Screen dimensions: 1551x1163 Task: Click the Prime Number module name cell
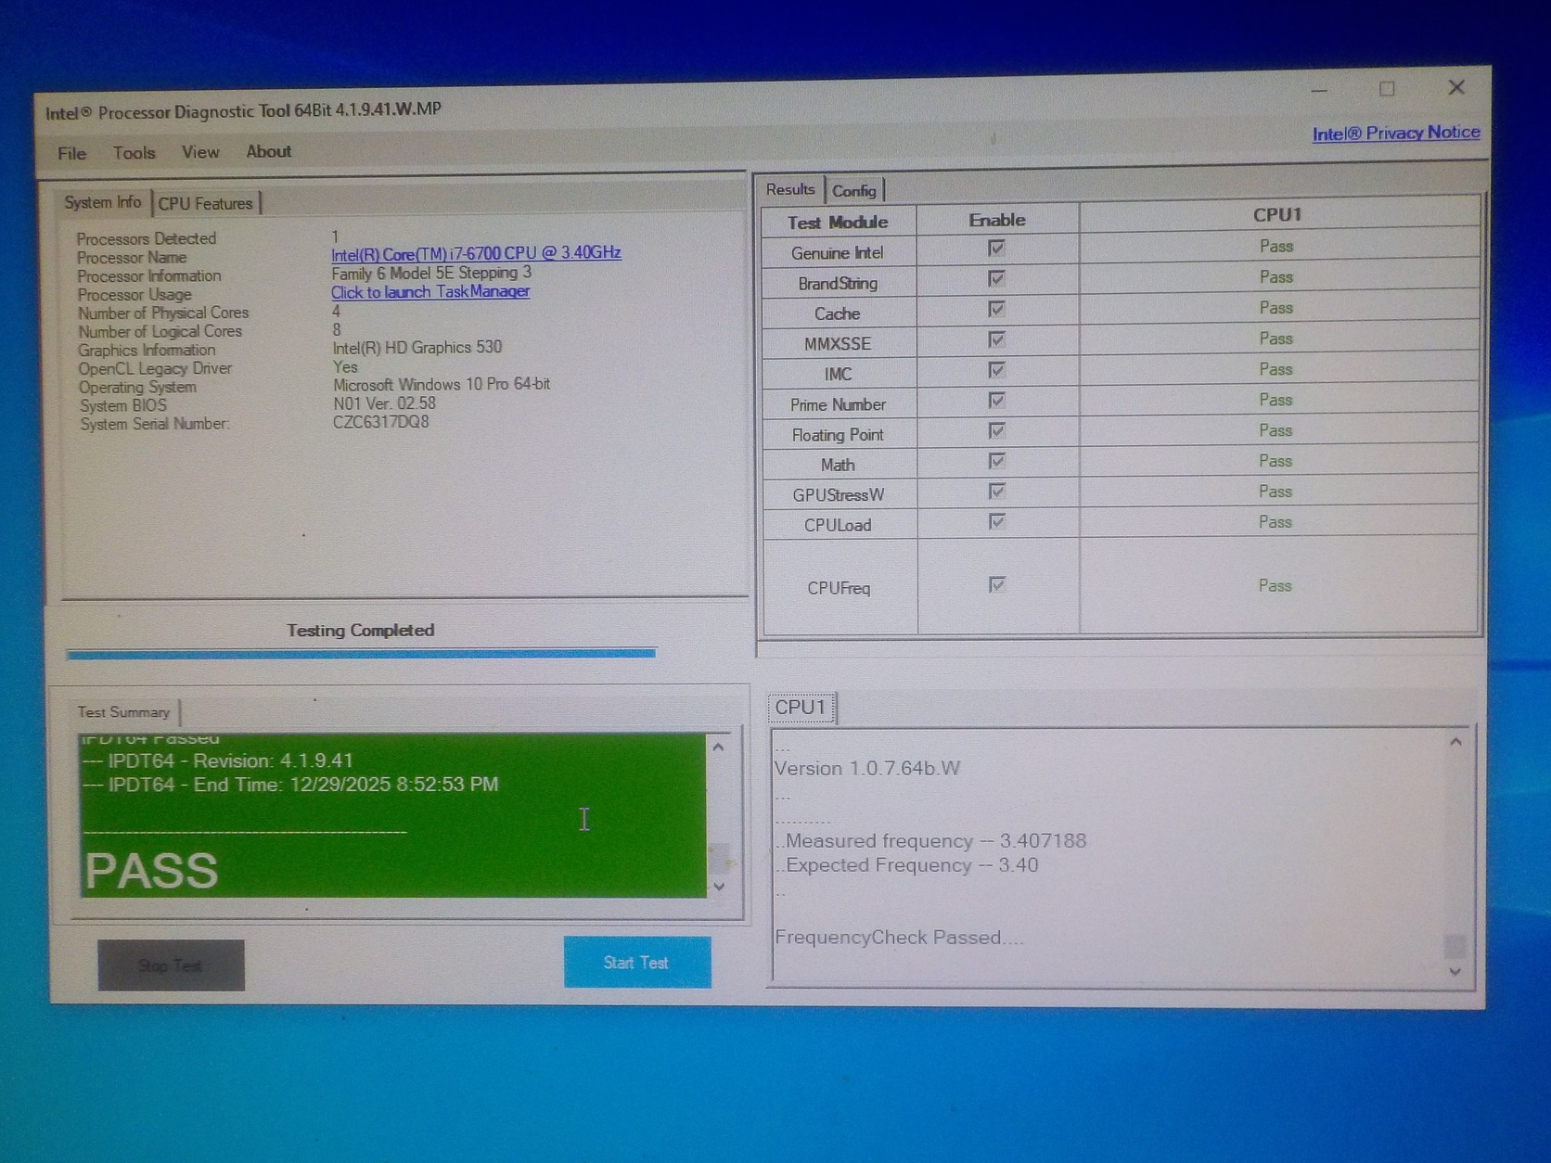coord(839,404)
